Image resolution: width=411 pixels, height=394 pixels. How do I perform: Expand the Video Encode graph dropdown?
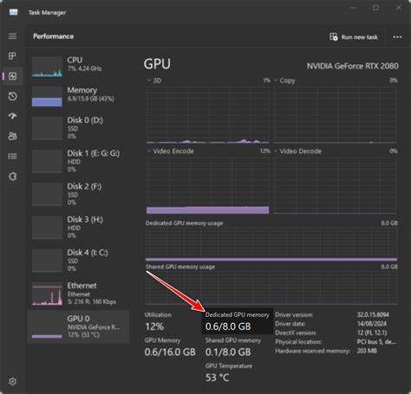pos(170,151)
